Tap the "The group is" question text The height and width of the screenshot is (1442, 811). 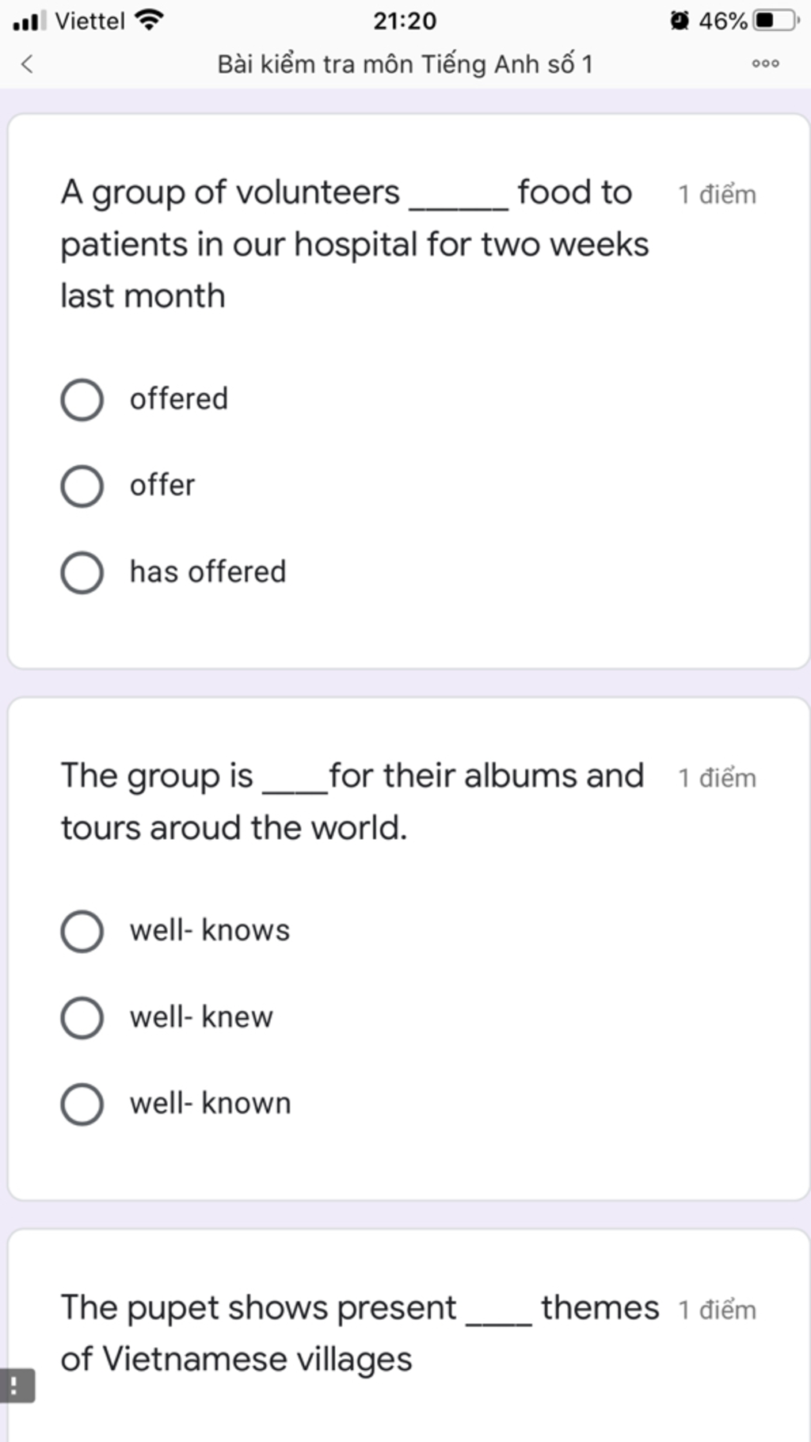click(x=352, y=801)
